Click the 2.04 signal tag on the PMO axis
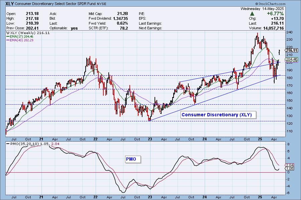This screenshot has height=200, width=301. coord(290,165)
